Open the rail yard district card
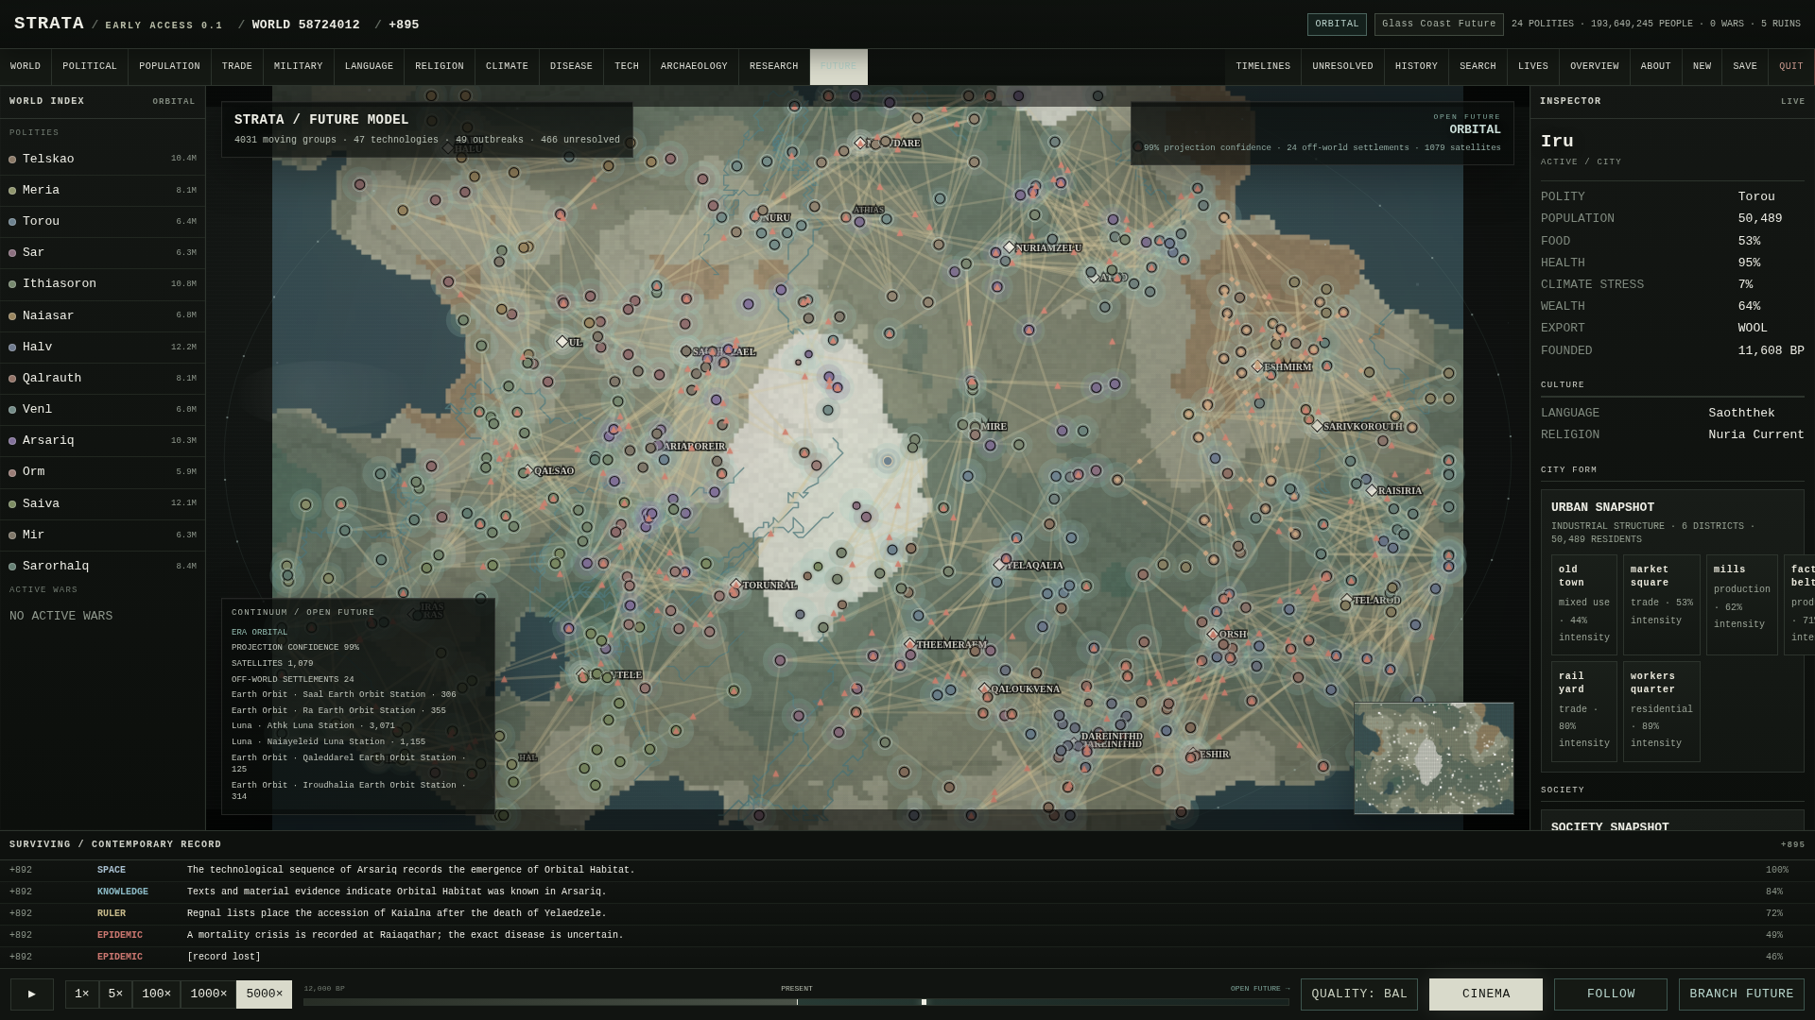 tap(1584, 711)
